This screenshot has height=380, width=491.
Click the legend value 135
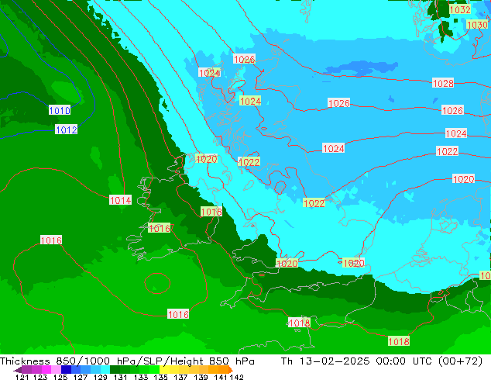pyautogui.click(x=160, y=377)
